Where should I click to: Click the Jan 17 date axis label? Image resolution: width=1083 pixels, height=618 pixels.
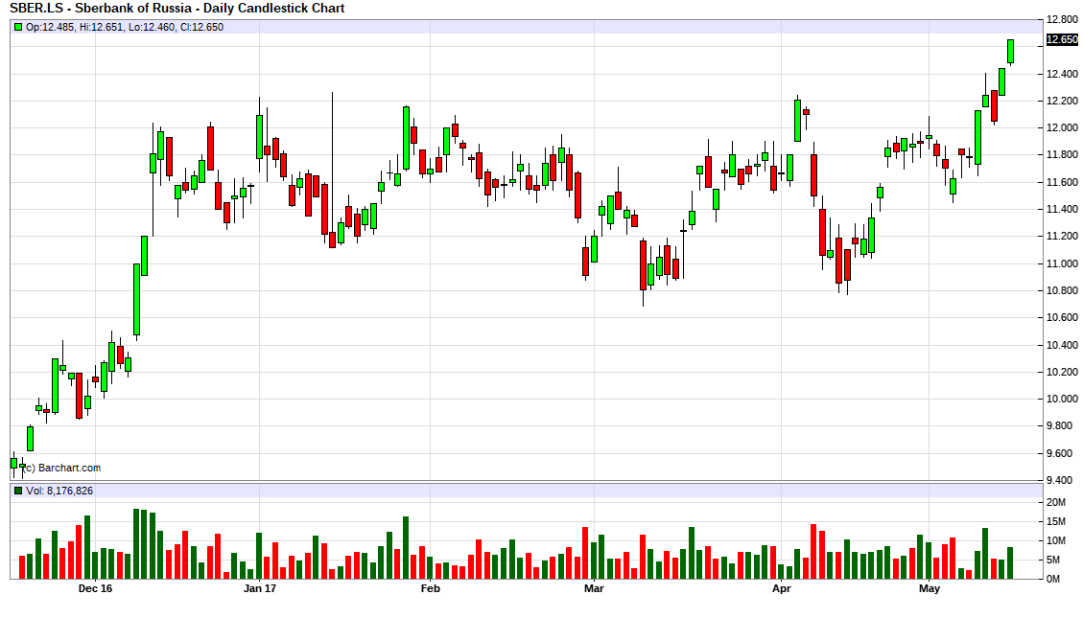(260, 588)
